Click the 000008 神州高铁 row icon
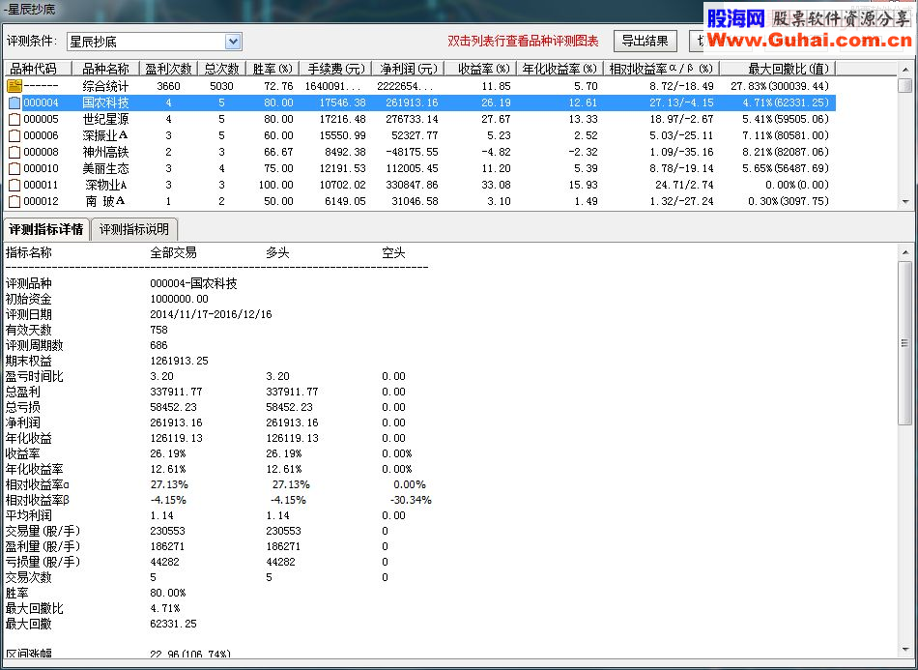This screenshot has height=670, width=918. [x=14, y=153]
